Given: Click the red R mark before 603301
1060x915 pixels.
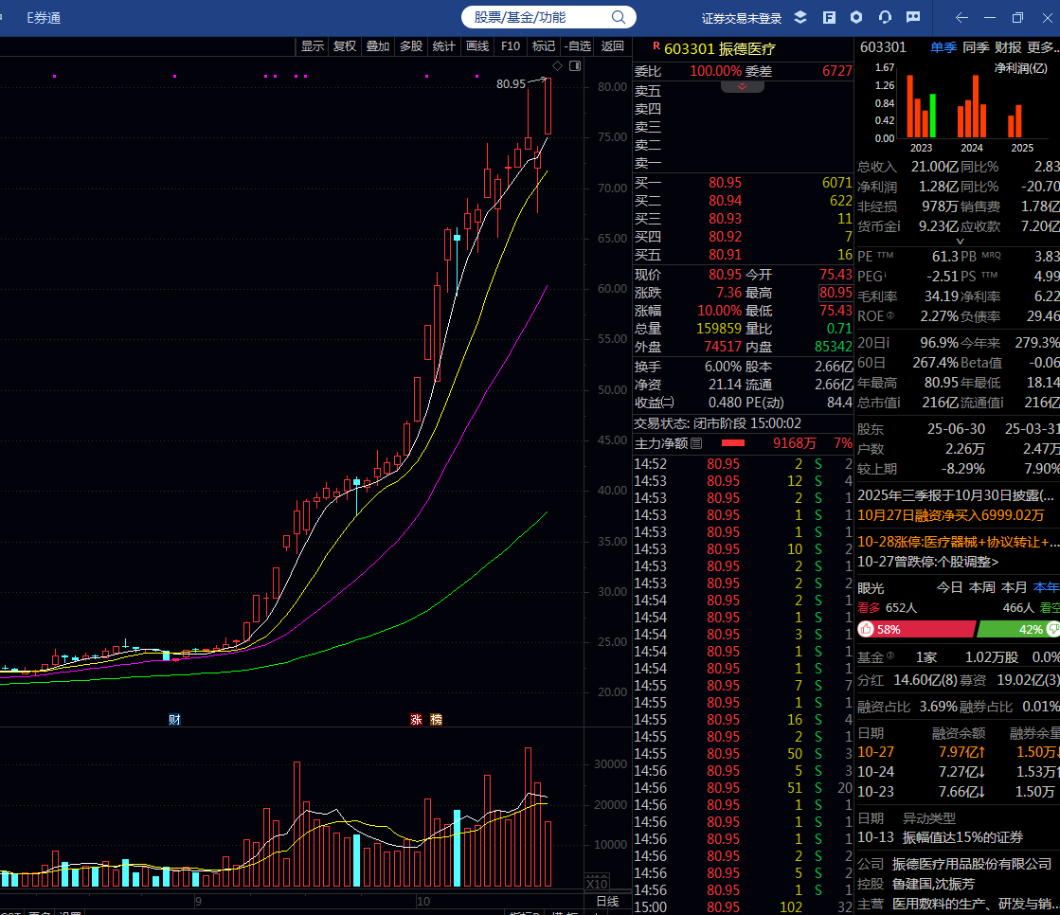Looking at the screenshot, I should click(656, 46).
